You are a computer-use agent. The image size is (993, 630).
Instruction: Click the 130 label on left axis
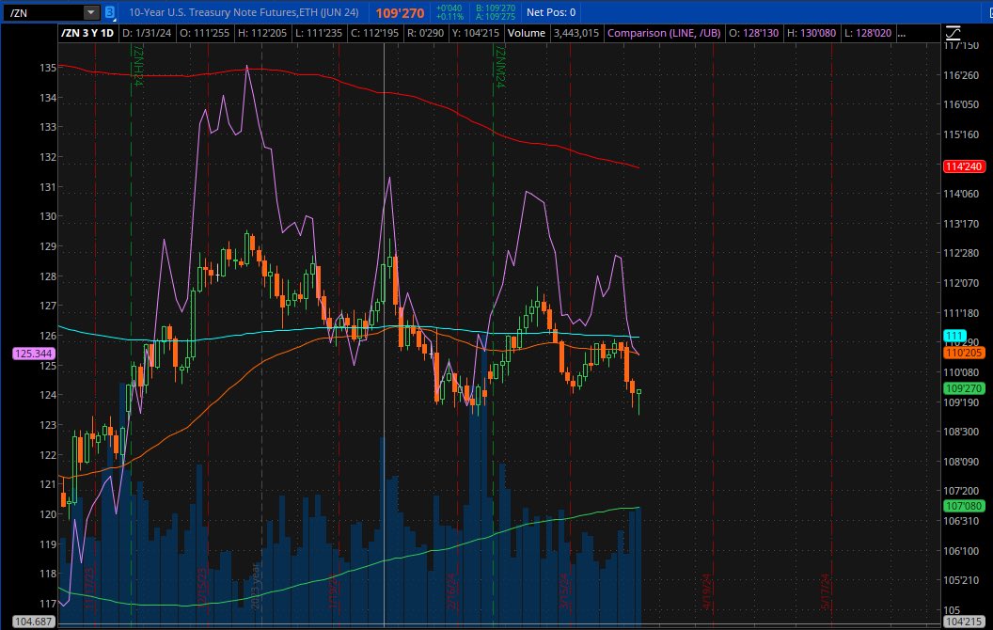[48, 216]
